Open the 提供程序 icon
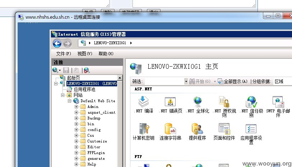The width and height of the screenshot is (292, 167). click(x=197, y=129)
